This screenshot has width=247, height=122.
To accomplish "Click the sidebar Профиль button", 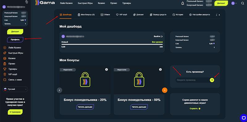I will [15, 40].
